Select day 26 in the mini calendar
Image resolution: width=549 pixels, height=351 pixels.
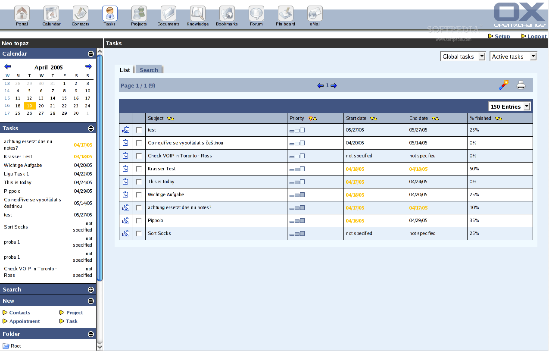point(30,113)
